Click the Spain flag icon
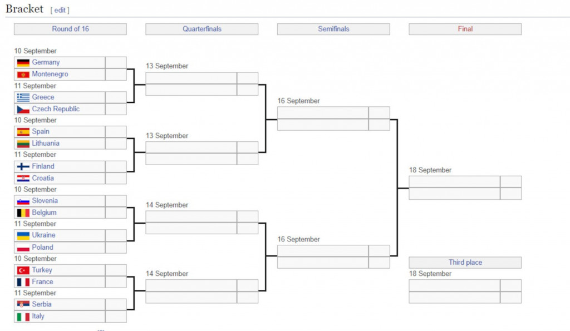570x331 pixels. (x=23, y=132)
